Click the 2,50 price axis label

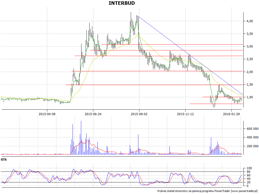(x=250, y=59)
